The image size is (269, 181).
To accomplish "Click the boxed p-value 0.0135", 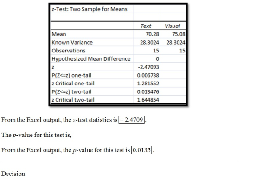I will (x=141, y=150).
